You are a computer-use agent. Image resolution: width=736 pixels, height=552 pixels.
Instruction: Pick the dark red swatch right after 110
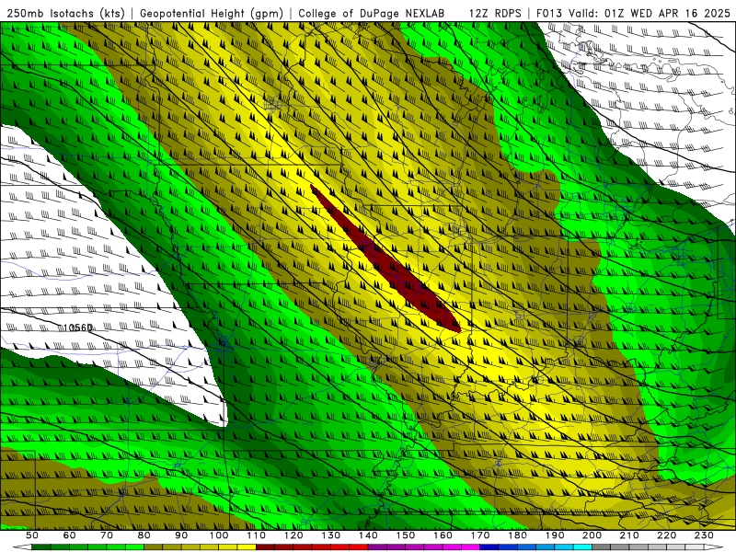point(265,547)
